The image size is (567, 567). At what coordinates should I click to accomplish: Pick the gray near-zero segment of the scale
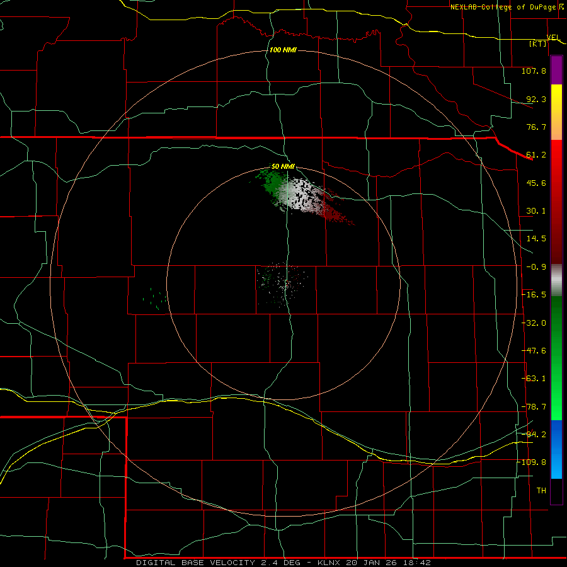556,280
